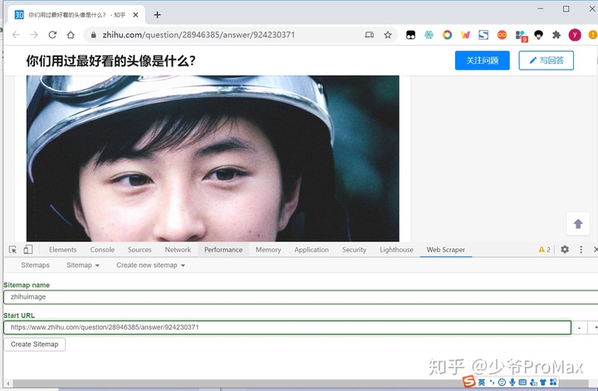Open the black-and-white face extension icon
Image resolution: width=598 pixels, height=391 pixels.
pos(411,35)
